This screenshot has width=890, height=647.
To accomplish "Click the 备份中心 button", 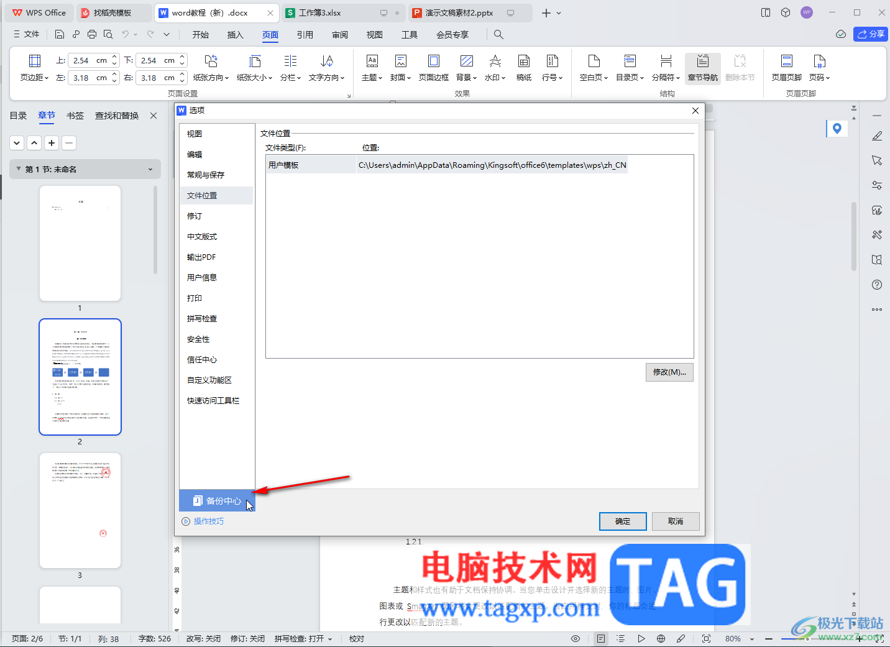I will tap(217, 500).
